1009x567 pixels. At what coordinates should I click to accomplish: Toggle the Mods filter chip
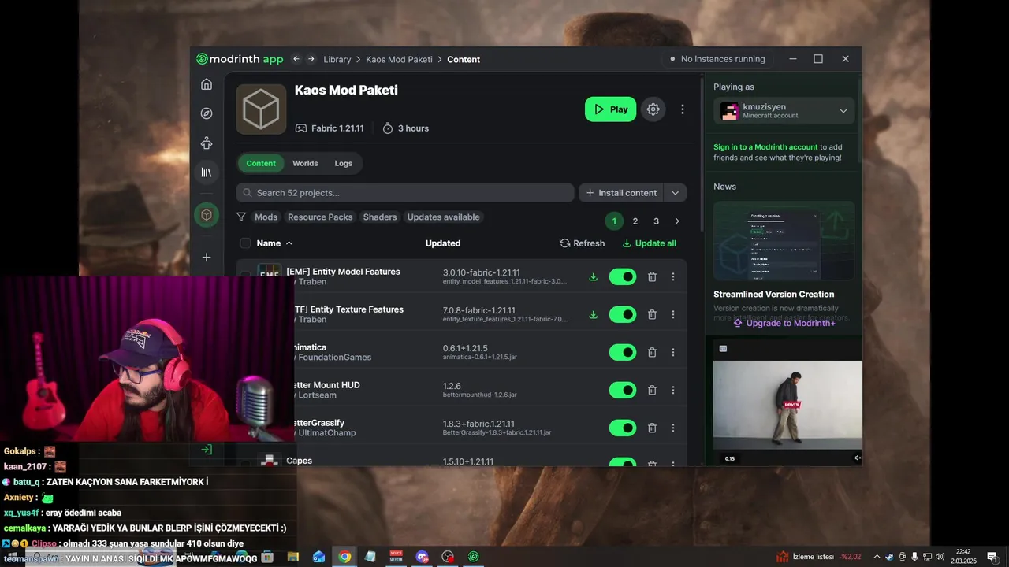[266, 217]
